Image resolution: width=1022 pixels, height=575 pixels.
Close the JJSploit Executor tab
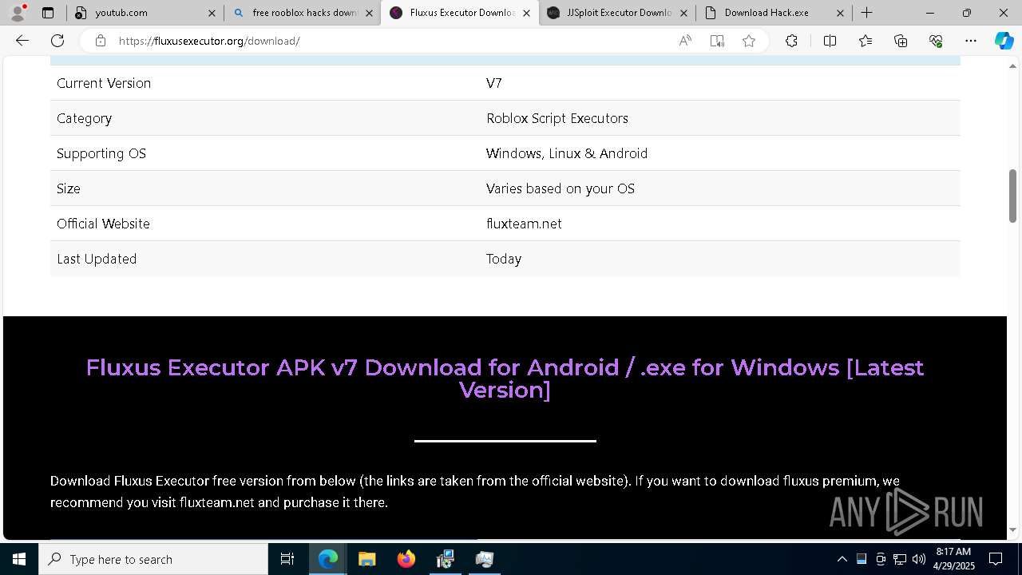tap(683, 13)
